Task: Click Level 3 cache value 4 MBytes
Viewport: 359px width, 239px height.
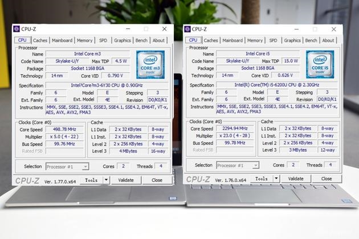Action: point(128,151)
